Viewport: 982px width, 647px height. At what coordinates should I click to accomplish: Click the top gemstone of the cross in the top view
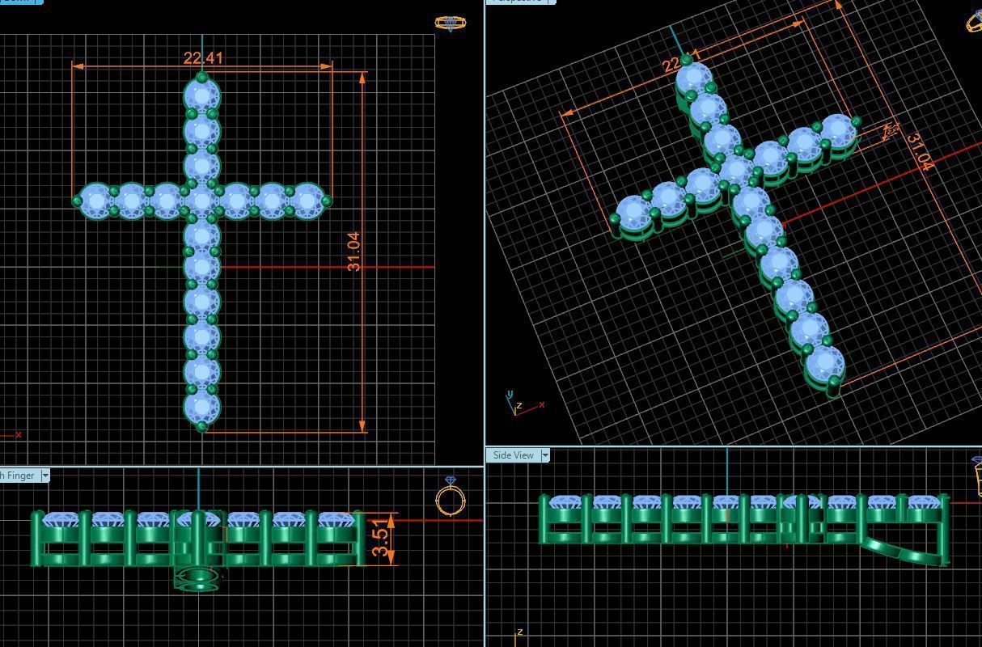click(x=201, y=95)
